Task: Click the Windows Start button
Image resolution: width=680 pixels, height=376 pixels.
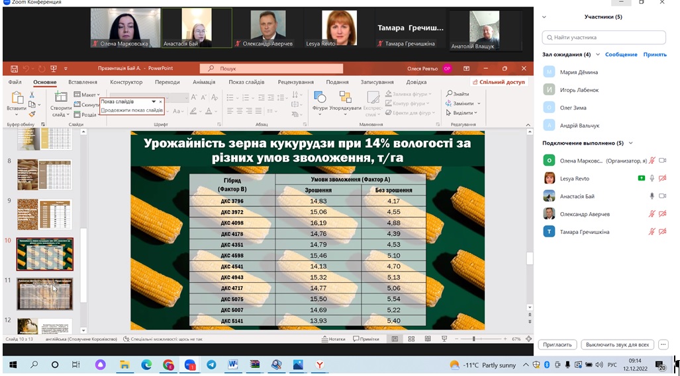Action: (x=13, y=365)
